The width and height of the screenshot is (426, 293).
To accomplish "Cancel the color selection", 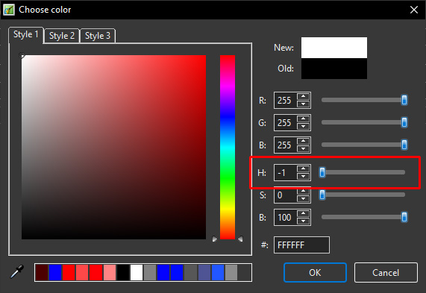I will click(x=386, y=272).
